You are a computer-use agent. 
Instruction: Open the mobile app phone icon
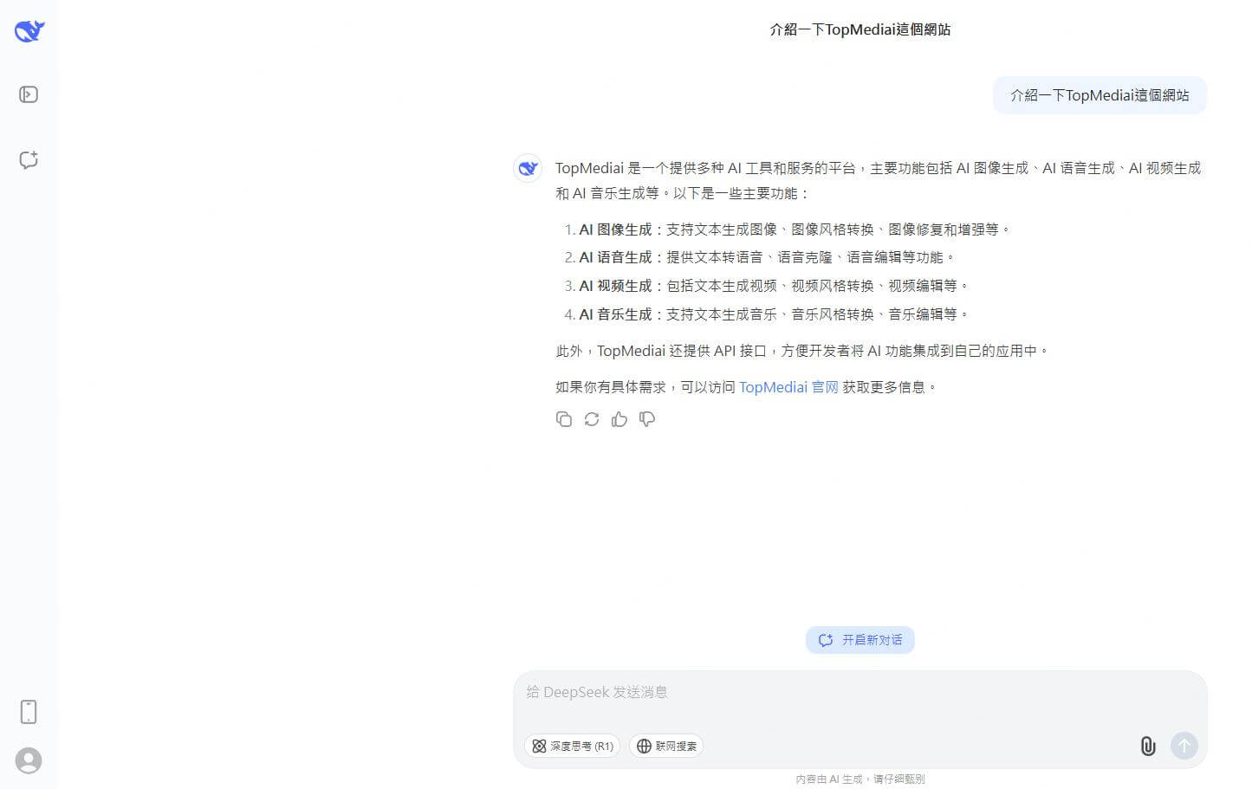coord(29,712)
